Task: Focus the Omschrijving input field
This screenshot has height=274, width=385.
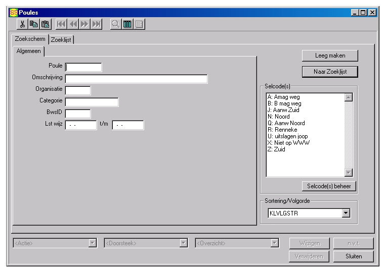Action: point(136,79)
